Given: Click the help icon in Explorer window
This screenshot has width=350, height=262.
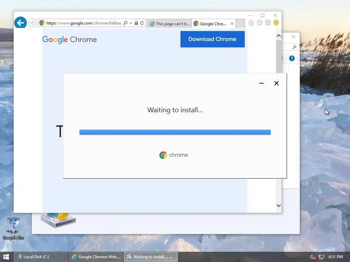Looking at the screenshot, I should pos(292,58).
